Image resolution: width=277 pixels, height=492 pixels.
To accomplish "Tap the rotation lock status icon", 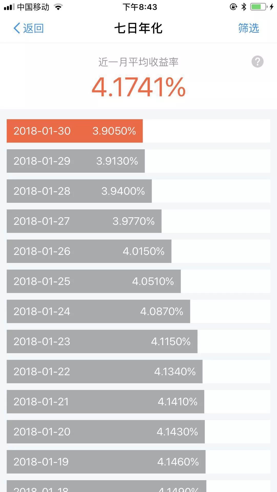I will (233, 7).
